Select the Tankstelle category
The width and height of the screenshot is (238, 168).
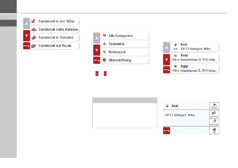[125, 44]
